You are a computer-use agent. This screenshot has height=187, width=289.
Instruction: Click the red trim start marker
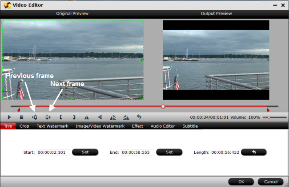[19, 109]
